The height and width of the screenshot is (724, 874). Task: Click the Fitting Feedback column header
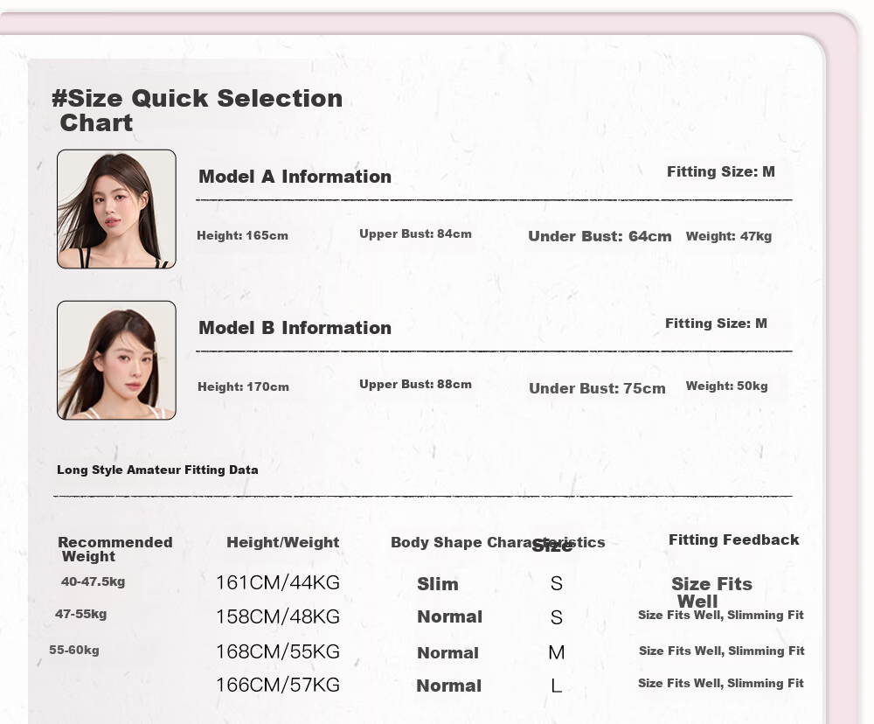pos(734,540)
